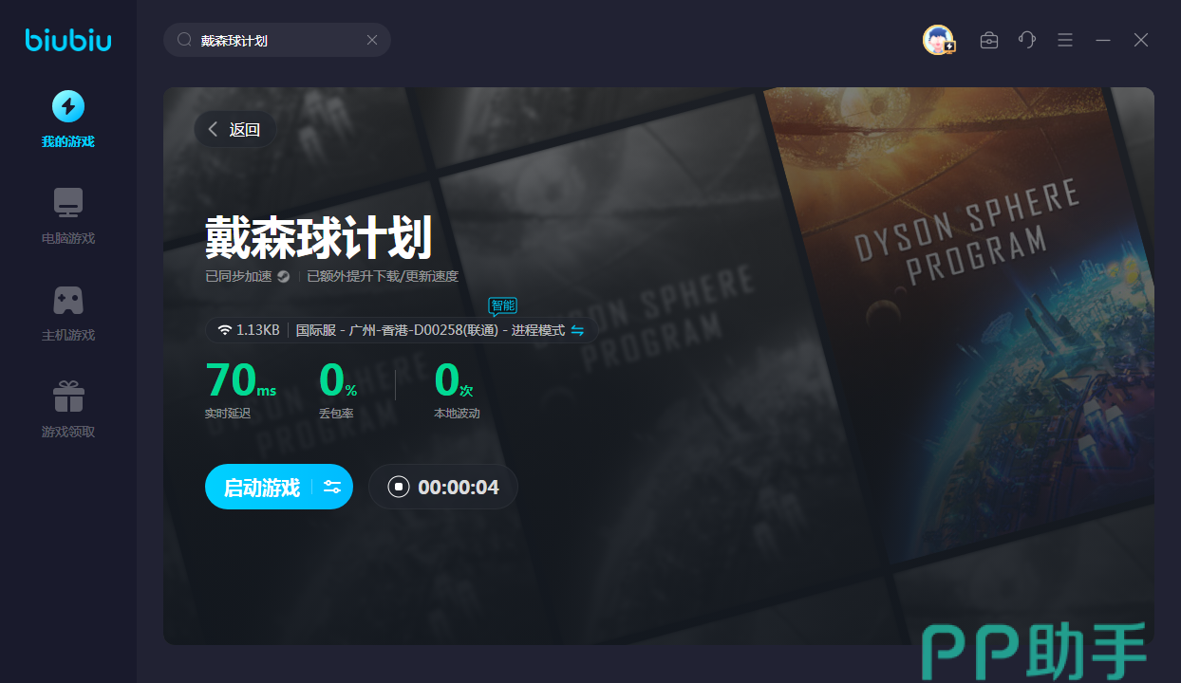Screen dimensions: 1181x683
Task: Switch server node via swap arrows
Action: pos(577,330)
